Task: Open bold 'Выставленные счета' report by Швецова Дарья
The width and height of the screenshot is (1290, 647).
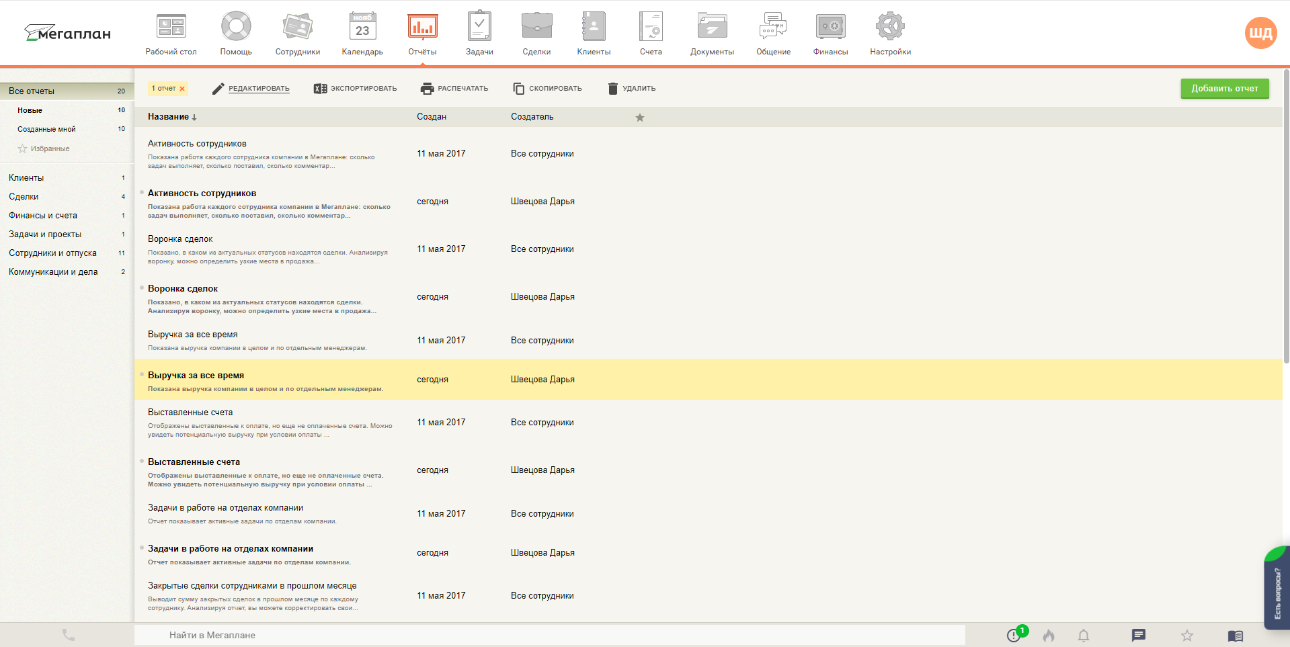Action: [194, 462]
